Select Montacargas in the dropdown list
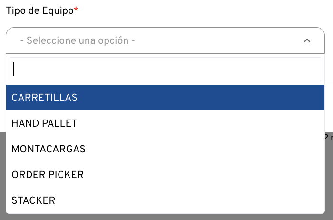 pos(49,149)
